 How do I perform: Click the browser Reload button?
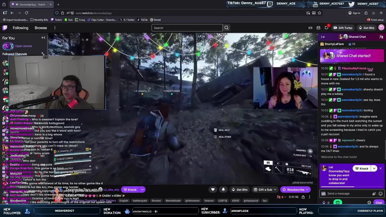tap(27, 13)
